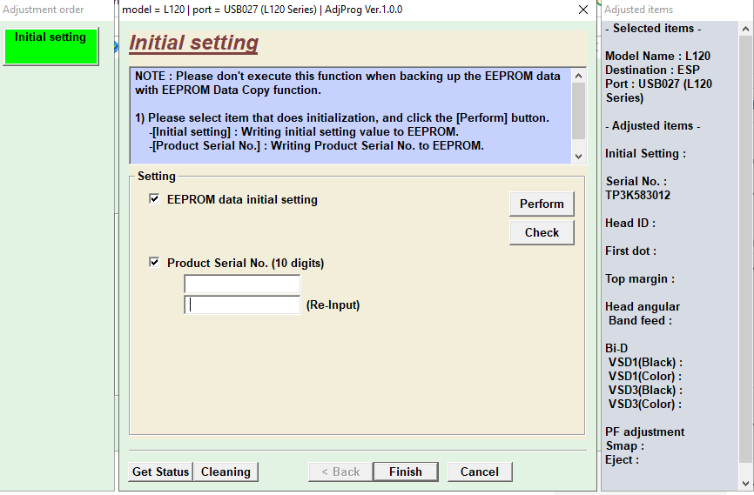
Task: Click the Cancel button
Action: click(x=480, y=472)
